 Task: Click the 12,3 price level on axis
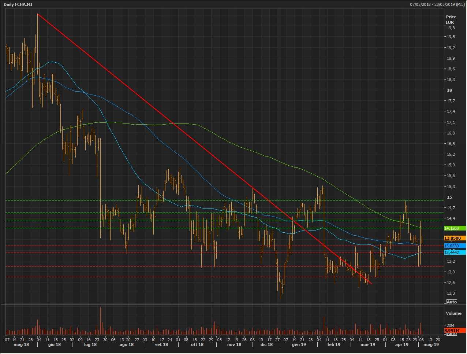pyautogui.click(x=450, y=293)
